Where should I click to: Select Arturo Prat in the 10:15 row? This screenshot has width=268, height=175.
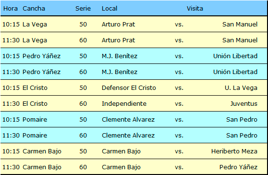pyautogui.click(x=118, y=25)
